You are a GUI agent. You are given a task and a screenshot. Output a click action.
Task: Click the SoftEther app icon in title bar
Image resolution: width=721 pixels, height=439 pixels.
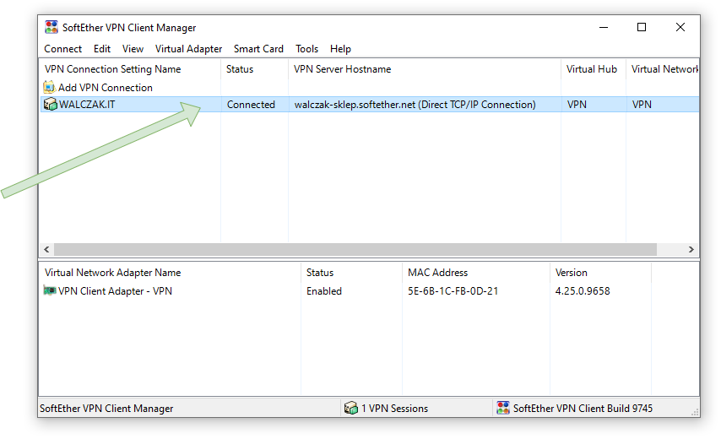[x=51, y=27]
